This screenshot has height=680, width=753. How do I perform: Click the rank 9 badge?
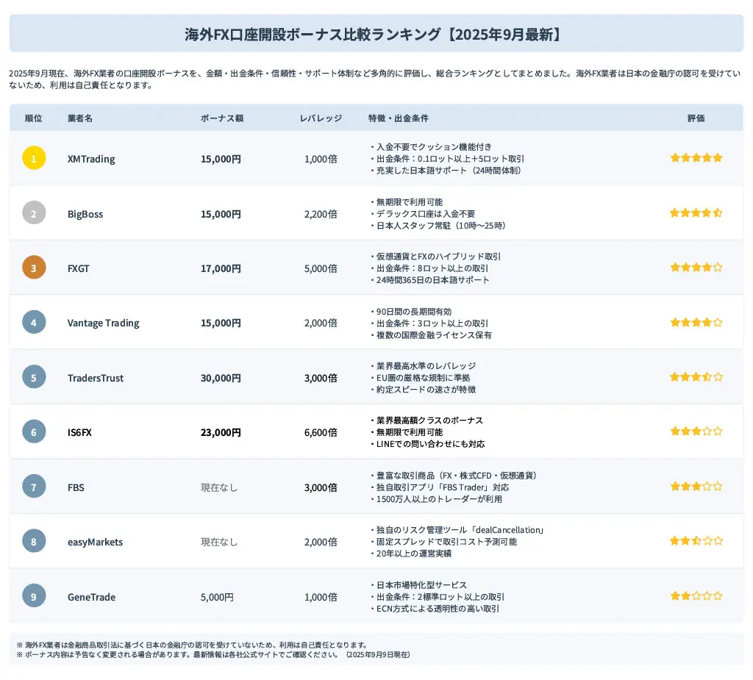coord(34,596)
